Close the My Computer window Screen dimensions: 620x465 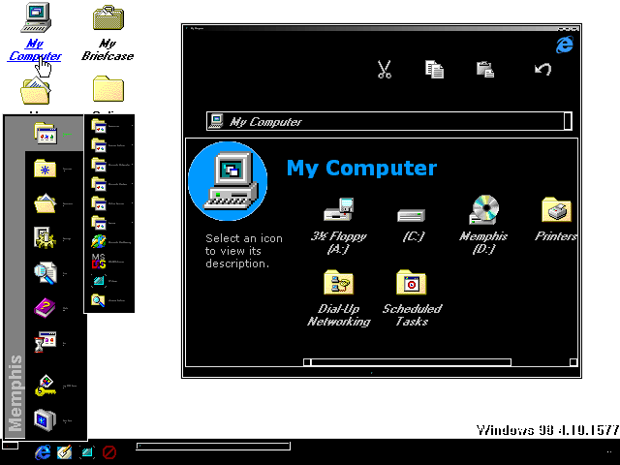[576, 28]
